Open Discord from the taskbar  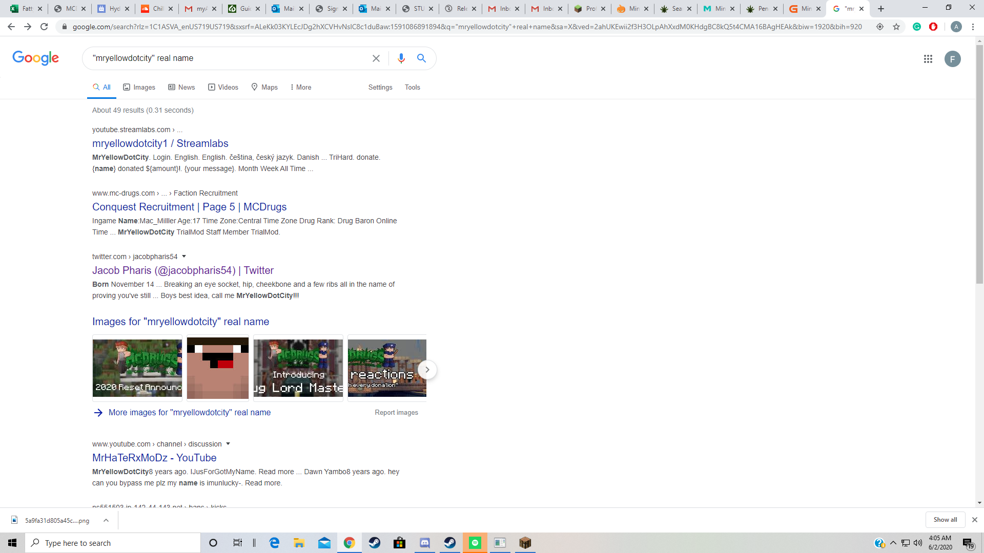coord(425,543)
